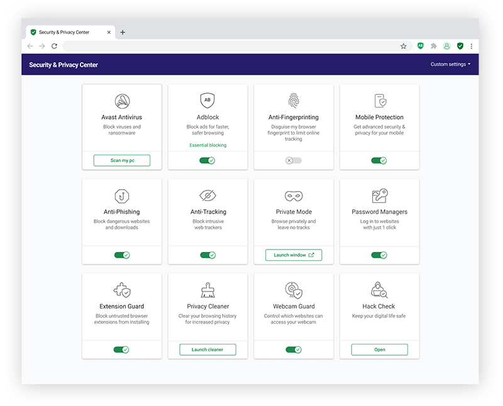
Task: Open the browser extensions puzzle icon
Action: [x=433, y=46]
